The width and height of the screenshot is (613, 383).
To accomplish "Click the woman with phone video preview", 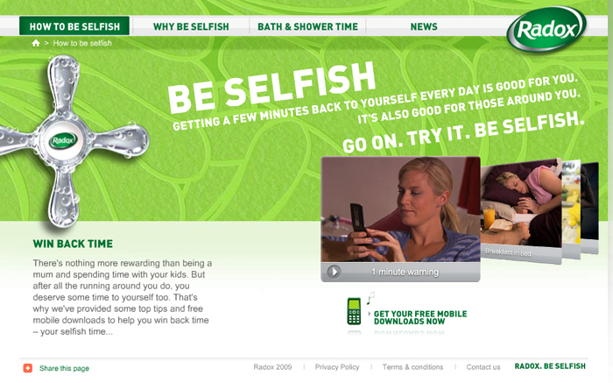I will point(400,209).
